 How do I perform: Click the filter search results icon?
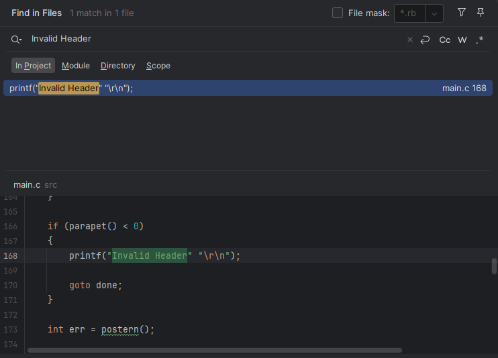[x=461, y=13]
